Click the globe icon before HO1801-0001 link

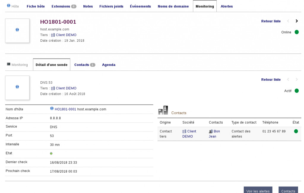(x=52, y=109)
